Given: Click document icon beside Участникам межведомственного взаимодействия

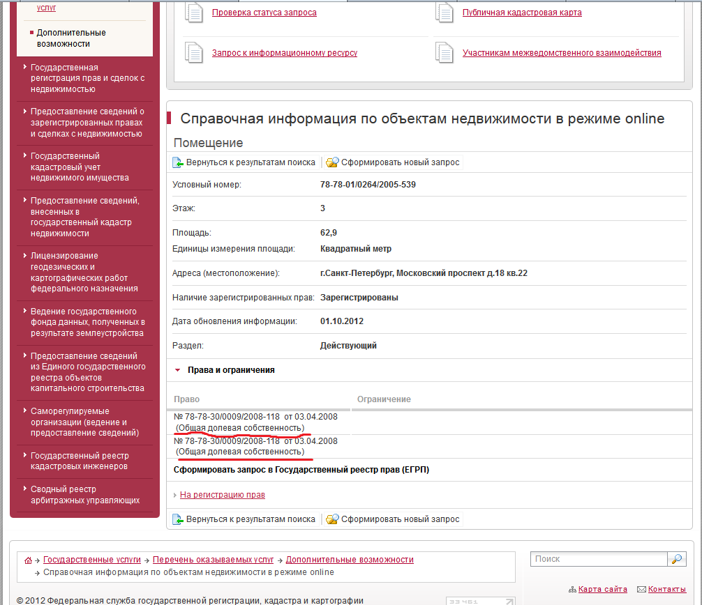Looking at the screenshot, I should (445, 52).
